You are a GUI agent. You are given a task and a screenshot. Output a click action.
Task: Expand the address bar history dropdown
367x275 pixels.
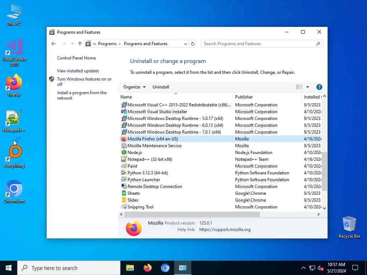click(x=185, y=44)
